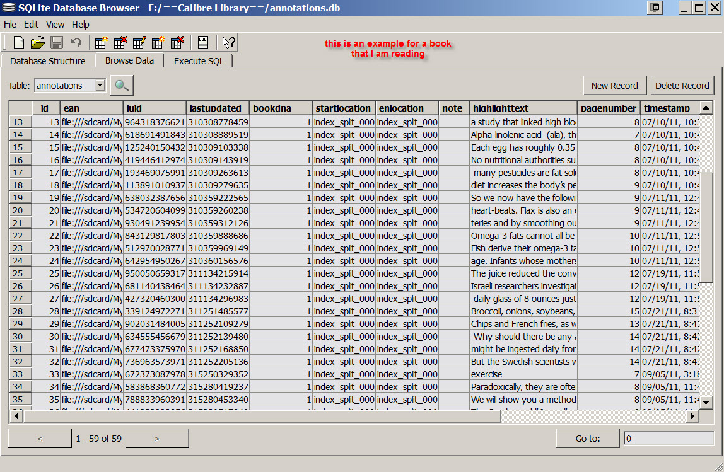Image resolution: width=724 pixels, height=472 pixels.
Task: Click the cell 'Chips and French fries, as w'
Action: (523, 323)
